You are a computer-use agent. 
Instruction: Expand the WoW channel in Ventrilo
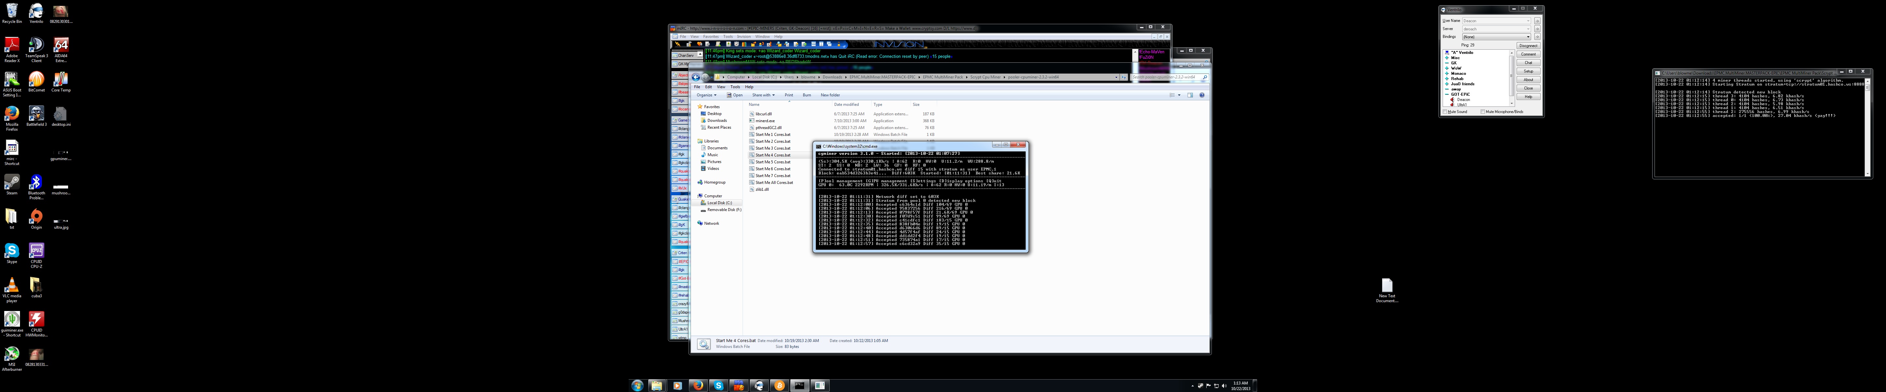click(x=1447, y=68)
